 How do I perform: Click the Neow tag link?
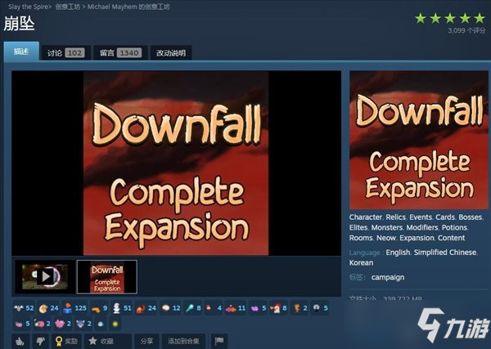coord(385,238)
